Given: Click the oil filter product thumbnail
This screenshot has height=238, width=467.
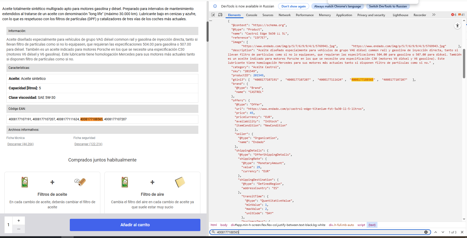Looking at the screenshot, I should [80, 182].
